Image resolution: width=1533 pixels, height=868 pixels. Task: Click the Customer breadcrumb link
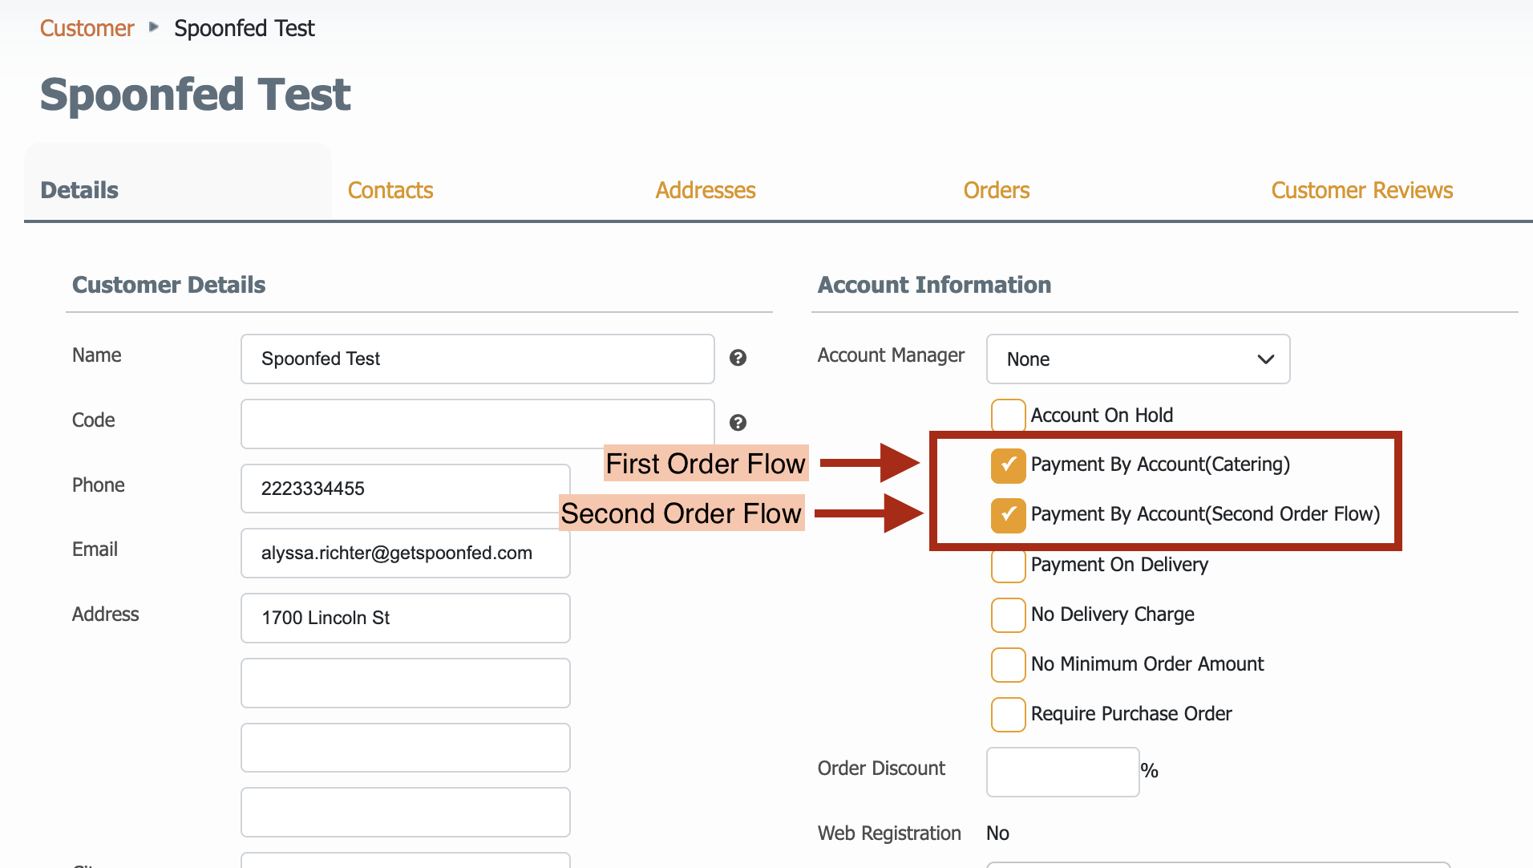(x=87, y=28)
